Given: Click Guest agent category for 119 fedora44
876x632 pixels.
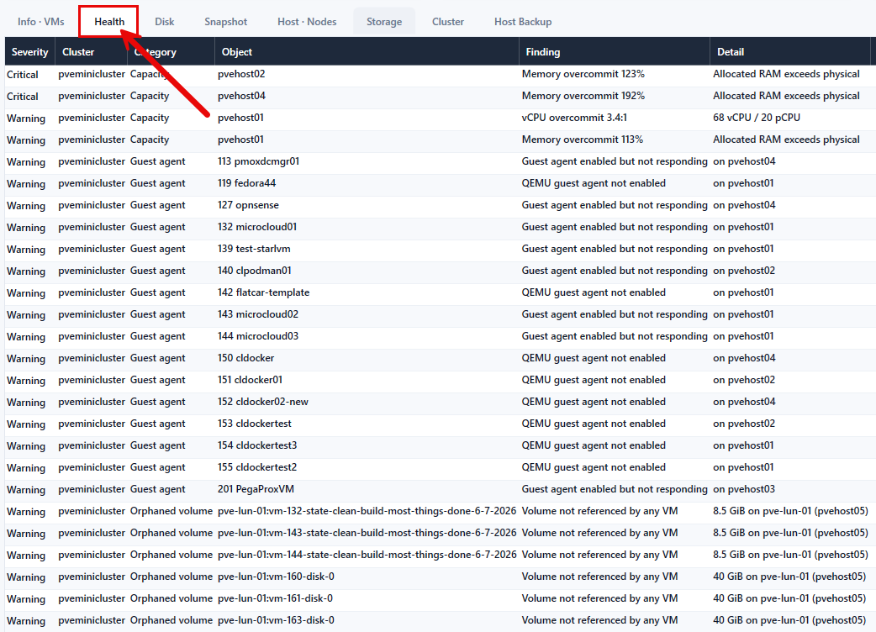Looking at the screenshot, I should pos(157,182).
